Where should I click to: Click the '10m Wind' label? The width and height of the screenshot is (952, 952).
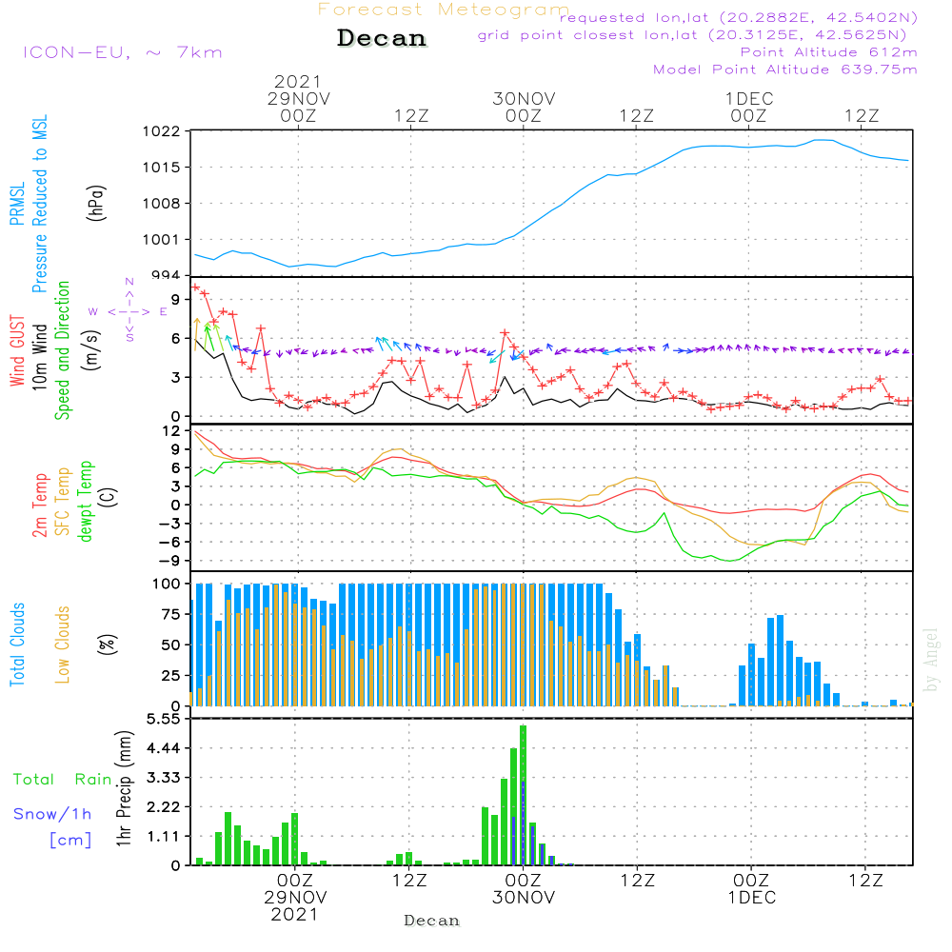pyautogui.click(x=39, y=357)
